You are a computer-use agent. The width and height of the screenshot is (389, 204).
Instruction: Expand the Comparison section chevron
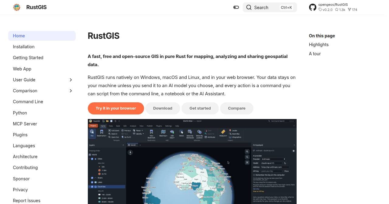click(x=71, y=91)
